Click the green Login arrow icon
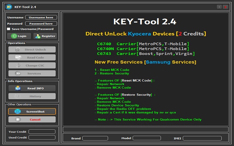 pyautogui.click(x=14, y=36)
